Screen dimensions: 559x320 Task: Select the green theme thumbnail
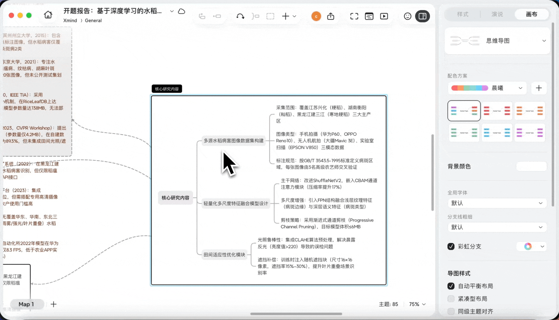(x=464, y=133)
